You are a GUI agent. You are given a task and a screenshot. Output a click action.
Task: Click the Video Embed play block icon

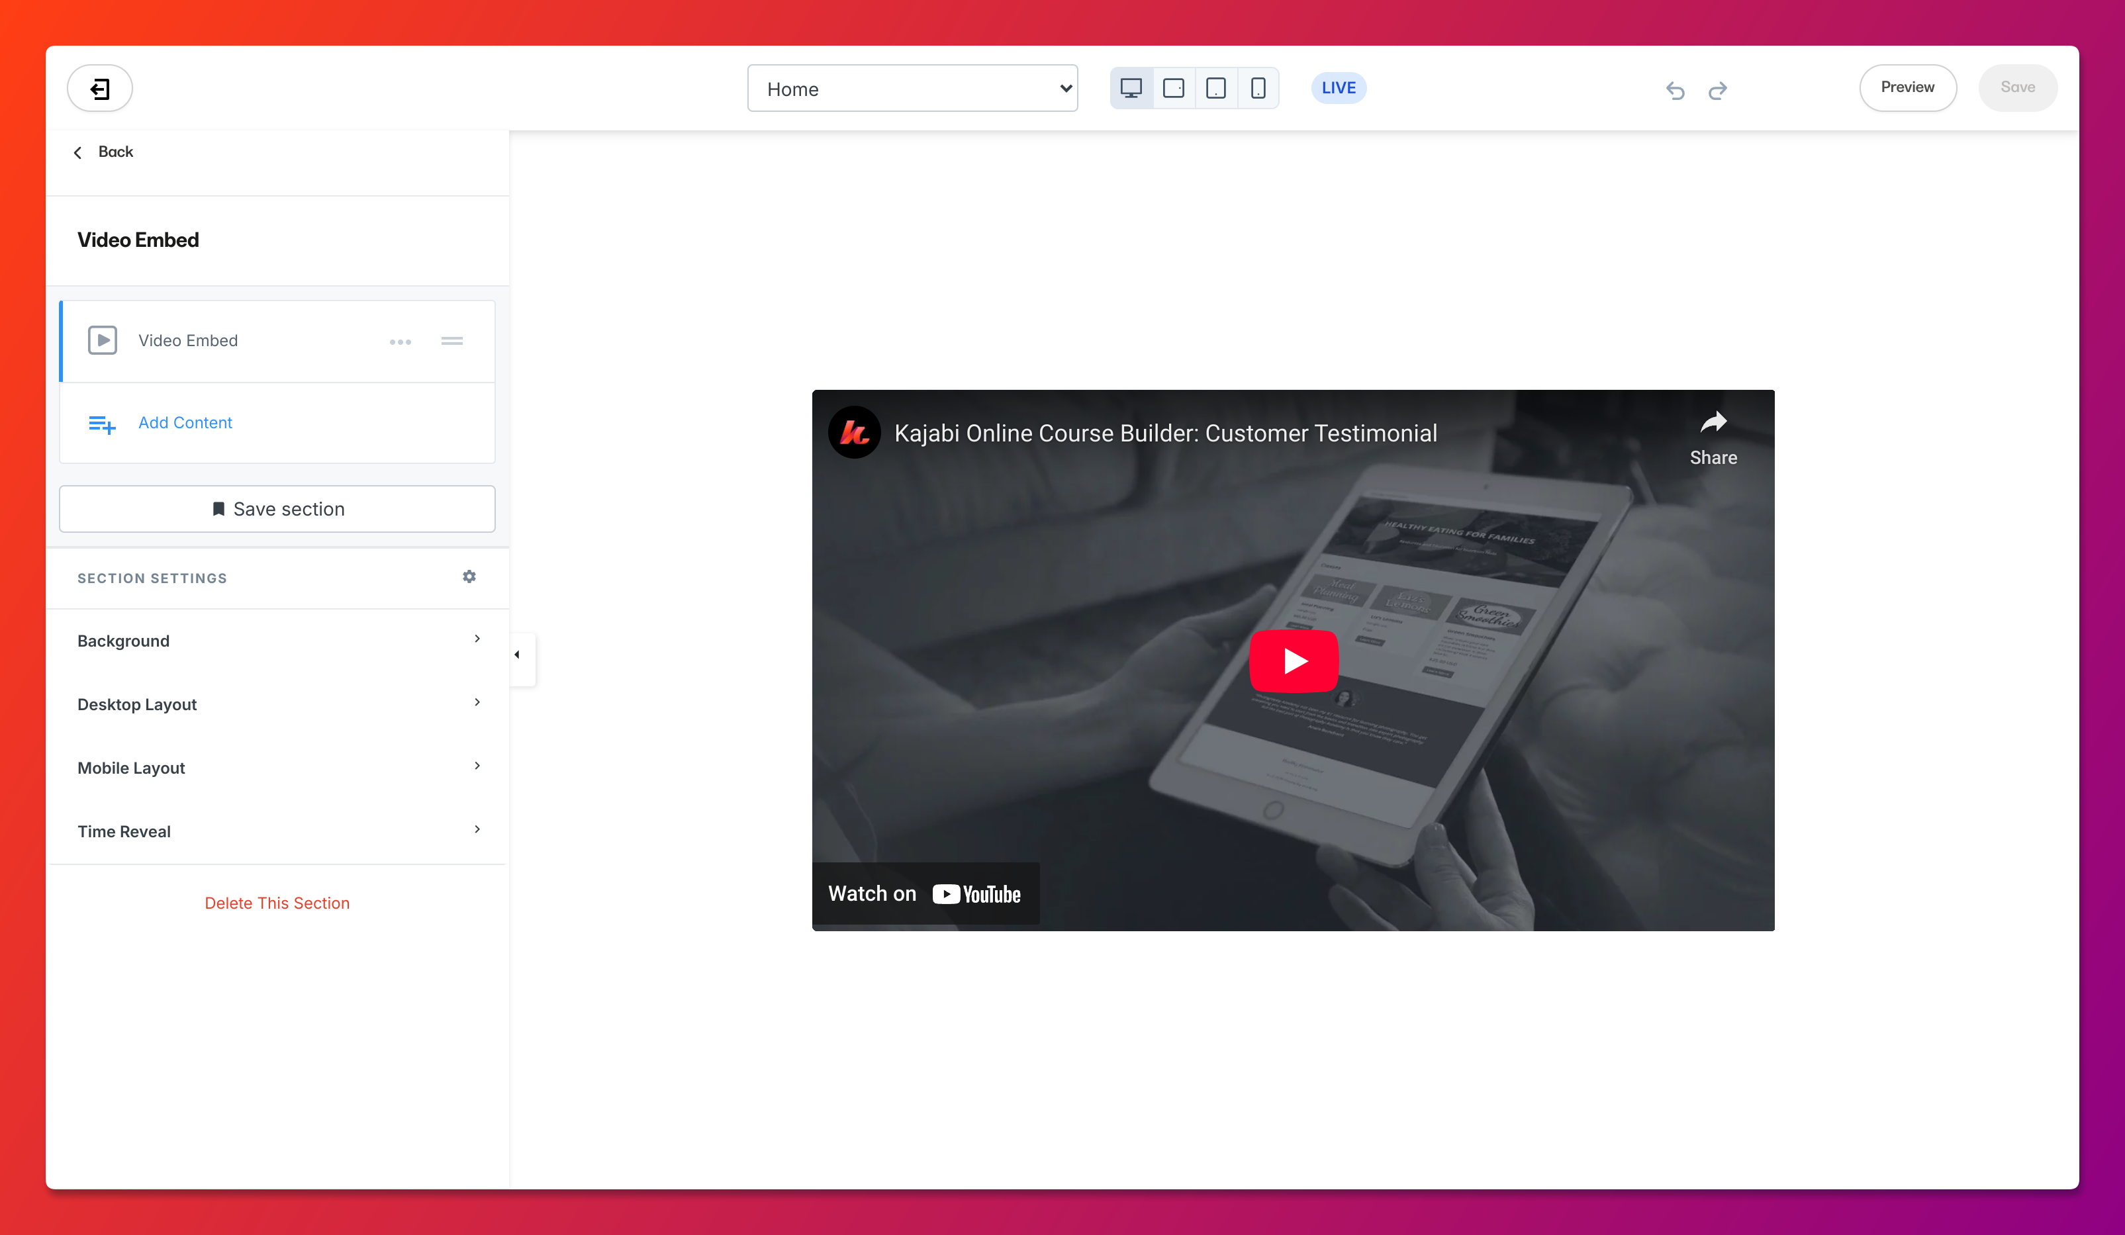pos(102,341)
